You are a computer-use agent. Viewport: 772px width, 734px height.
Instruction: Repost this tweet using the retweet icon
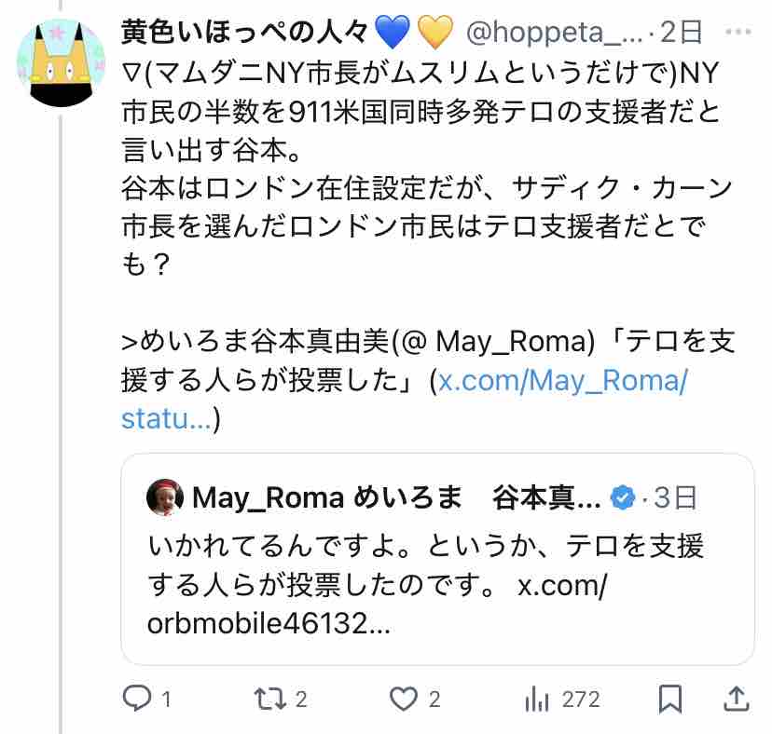click(x=269, y=699)
